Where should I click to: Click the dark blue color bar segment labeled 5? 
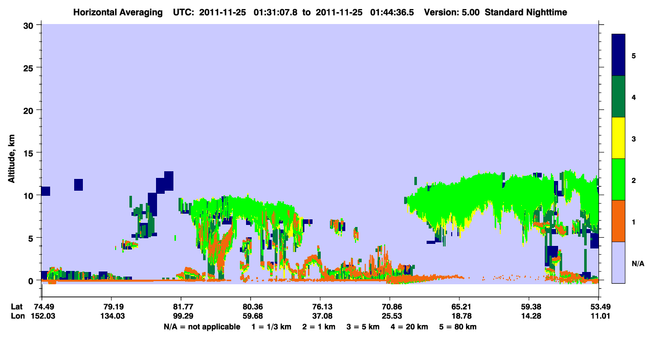[618, 55]
